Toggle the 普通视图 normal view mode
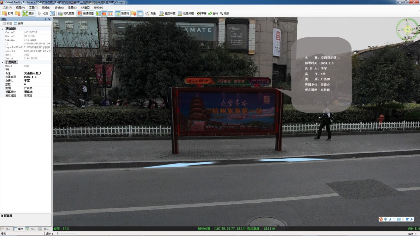 (x=85, y=14)
